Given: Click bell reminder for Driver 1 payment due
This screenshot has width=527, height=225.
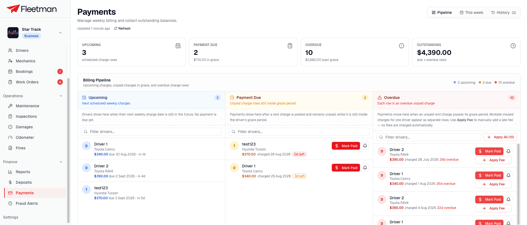Looking at the screenshot, I should (365, 168).
